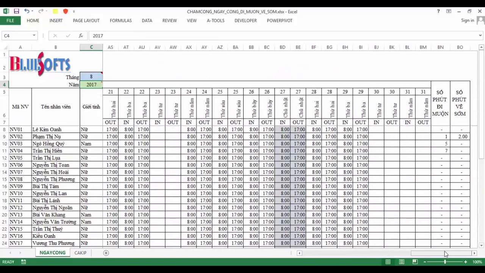
Task: Click the Name Box showing C4
Action: (x=17, y=36)
